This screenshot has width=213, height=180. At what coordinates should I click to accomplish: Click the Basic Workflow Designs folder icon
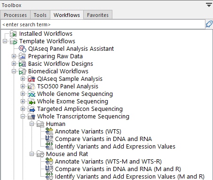coord(23,64)
